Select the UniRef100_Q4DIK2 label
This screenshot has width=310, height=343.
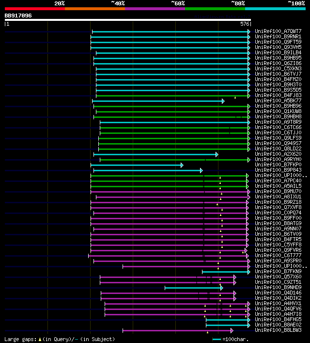[278, 298]
